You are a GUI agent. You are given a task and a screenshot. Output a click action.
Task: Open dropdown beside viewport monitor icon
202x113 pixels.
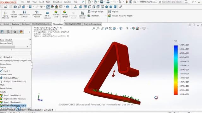click(147, 28)
